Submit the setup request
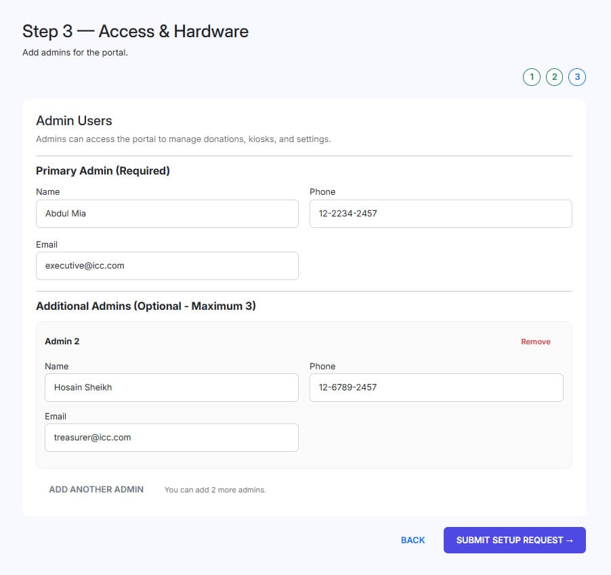Screen dimensions: 611x575 pyautogui.click(x=514, y=540)
